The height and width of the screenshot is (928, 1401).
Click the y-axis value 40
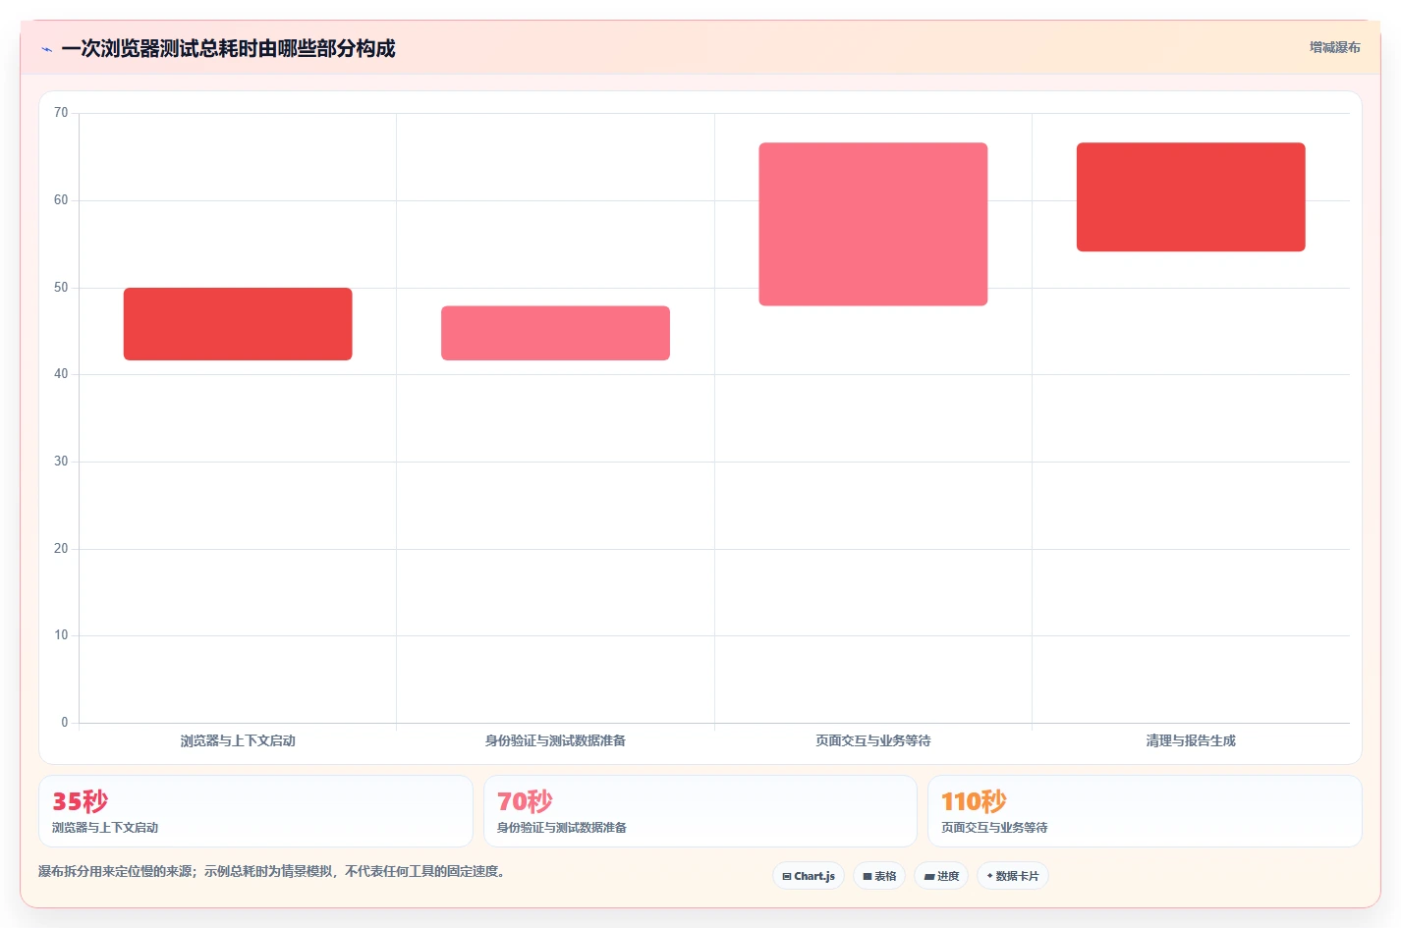pyautogui.click(x=61, y=374)
